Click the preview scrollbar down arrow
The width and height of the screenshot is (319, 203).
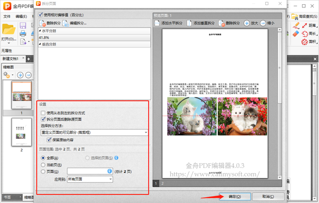coord(280,177)
